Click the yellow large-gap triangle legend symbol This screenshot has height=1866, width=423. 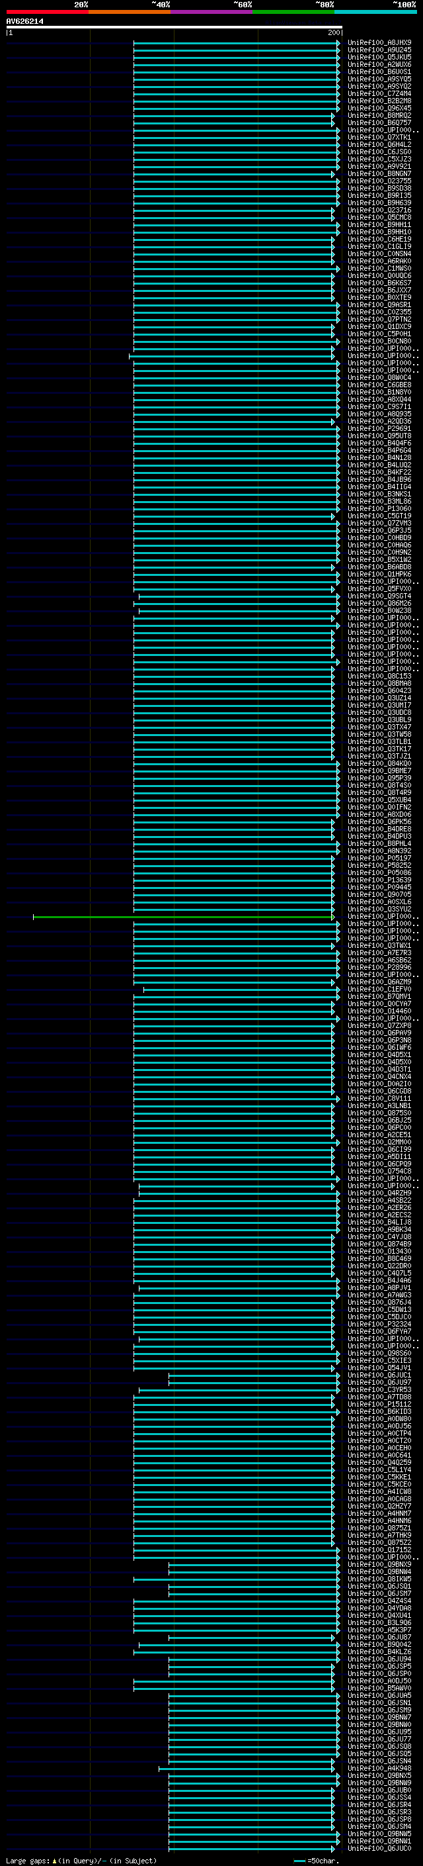pyautogui.click(x=54, y=1860)
